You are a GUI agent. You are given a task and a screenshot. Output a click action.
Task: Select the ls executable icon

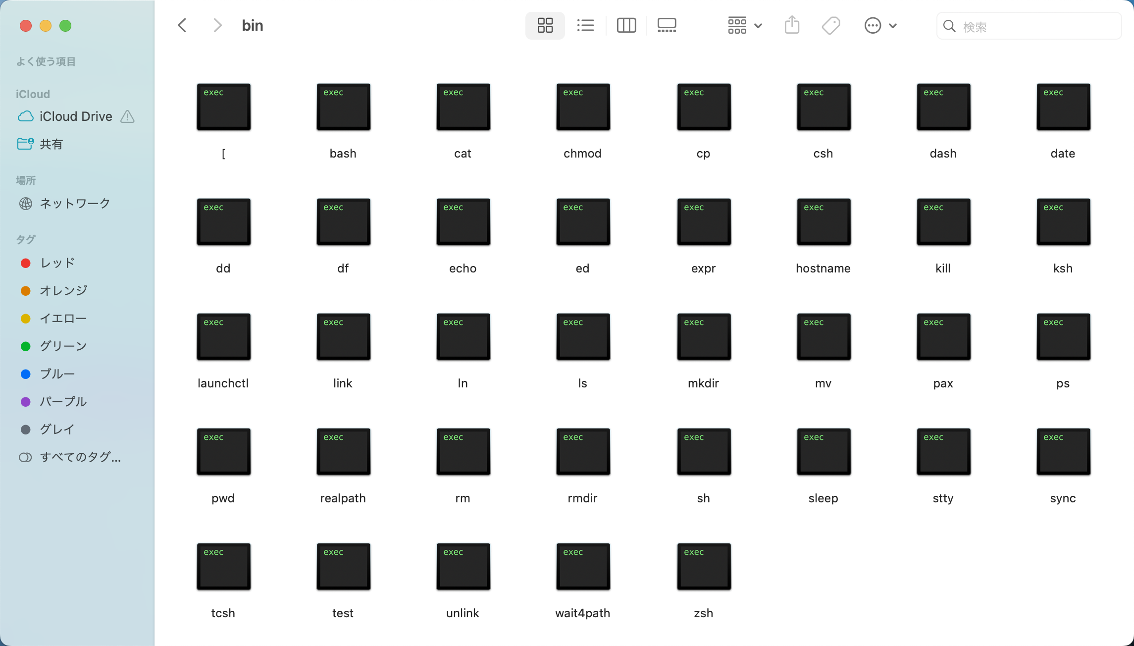coord(582,337)
